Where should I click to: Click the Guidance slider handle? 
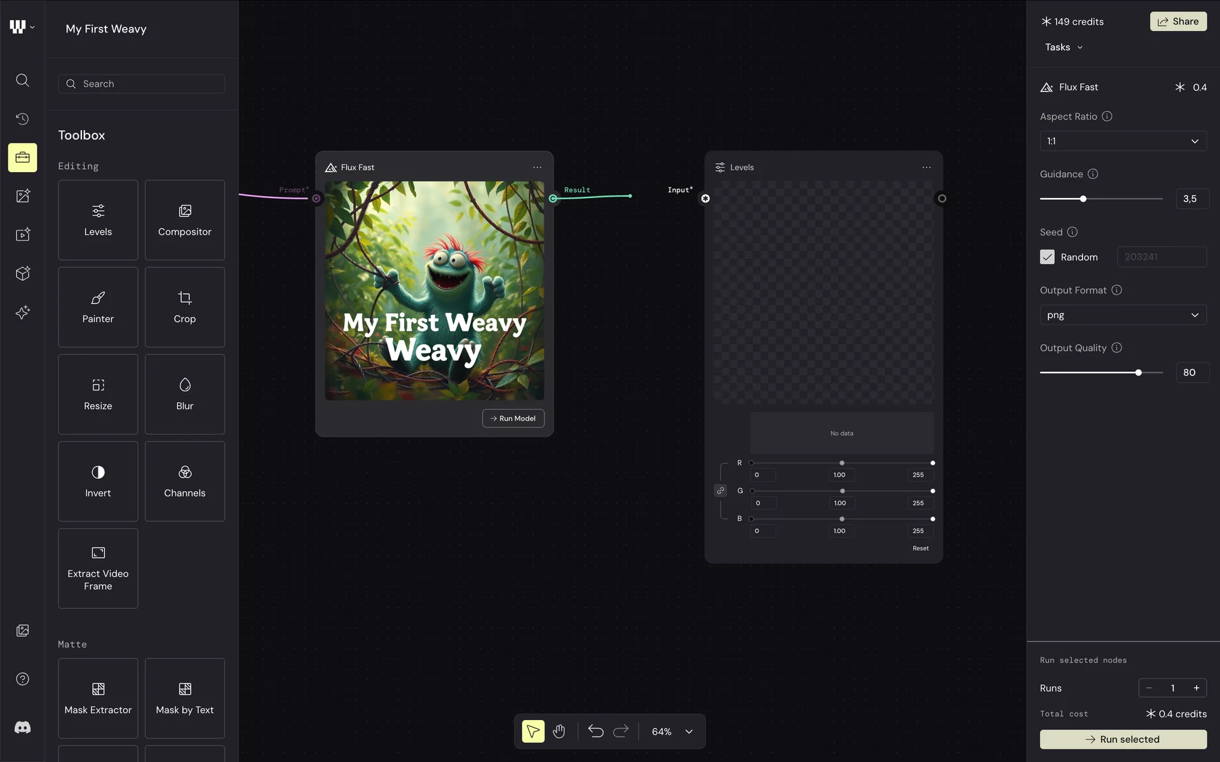tap(1083, 199)
